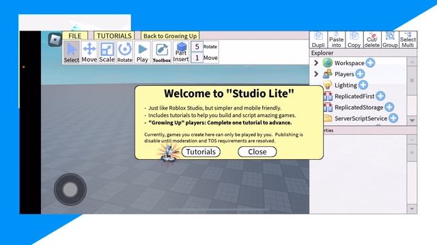The height and width of the screenshot is (245, 437).
Task: Click Part Insert
Action: [x=181, y=52]
